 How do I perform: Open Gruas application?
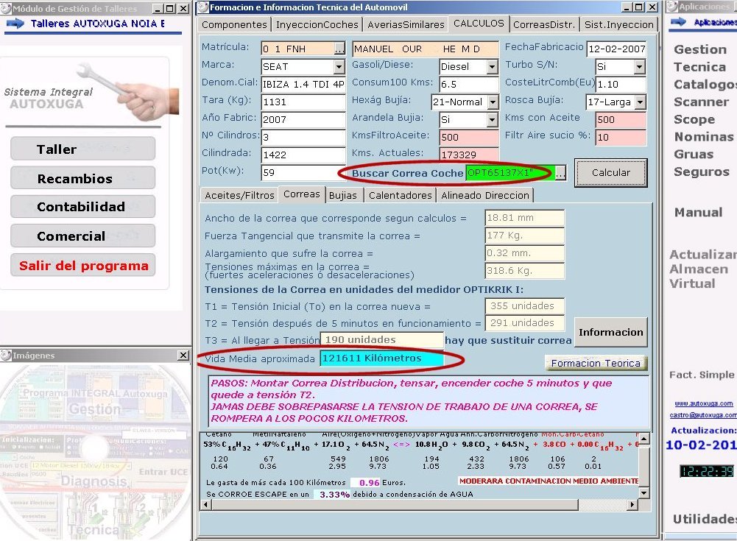pos(694,154)
